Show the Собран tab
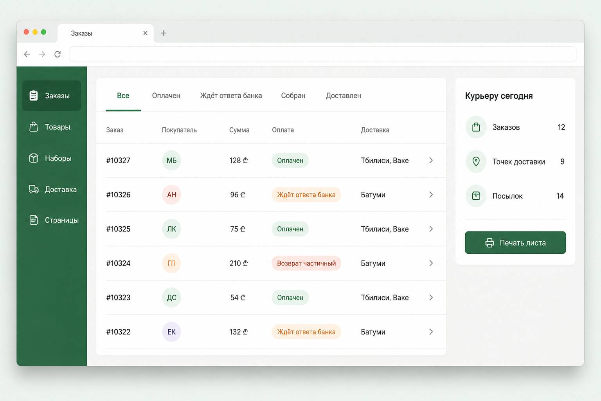 [x=293, y=96]
